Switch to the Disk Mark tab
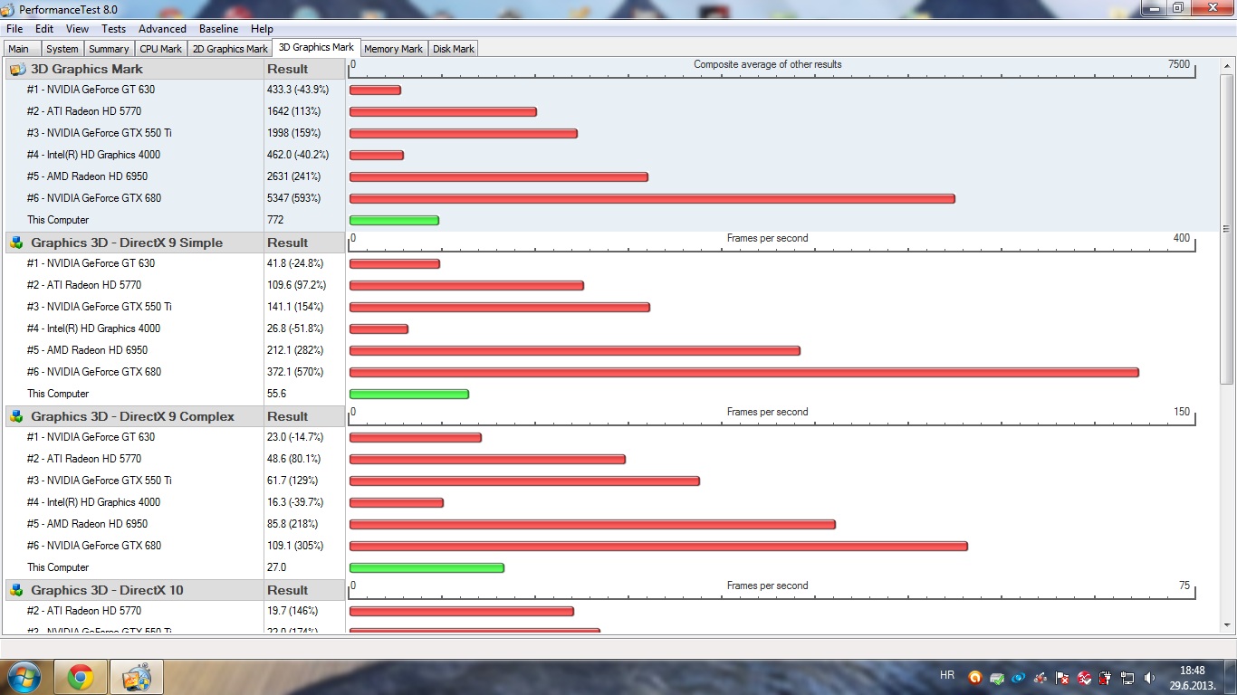This screenshot has height=695, width=1237. [453, 49]
